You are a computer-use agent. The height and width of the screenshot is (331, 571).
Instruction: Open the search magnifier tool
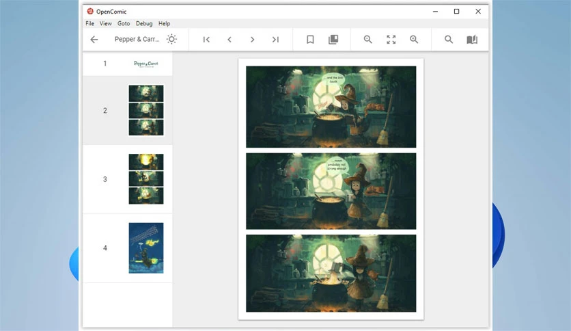(x=449, y=40)
